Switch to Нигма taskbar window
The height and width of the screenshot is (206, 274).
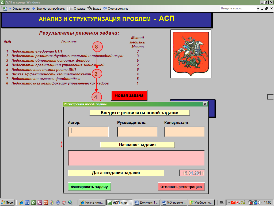coord(92,203)
